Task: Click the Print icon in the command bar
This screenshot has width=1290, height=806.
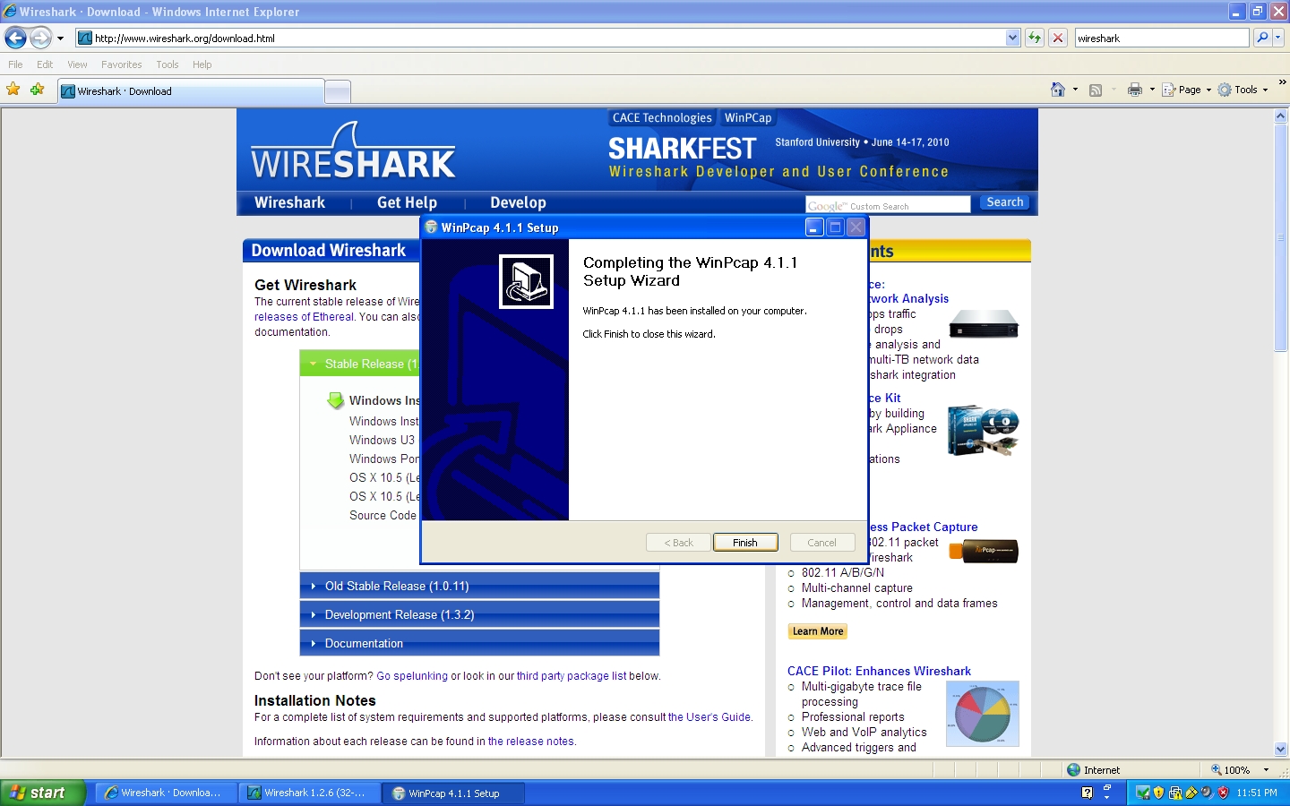Action: coord(1135,90)
